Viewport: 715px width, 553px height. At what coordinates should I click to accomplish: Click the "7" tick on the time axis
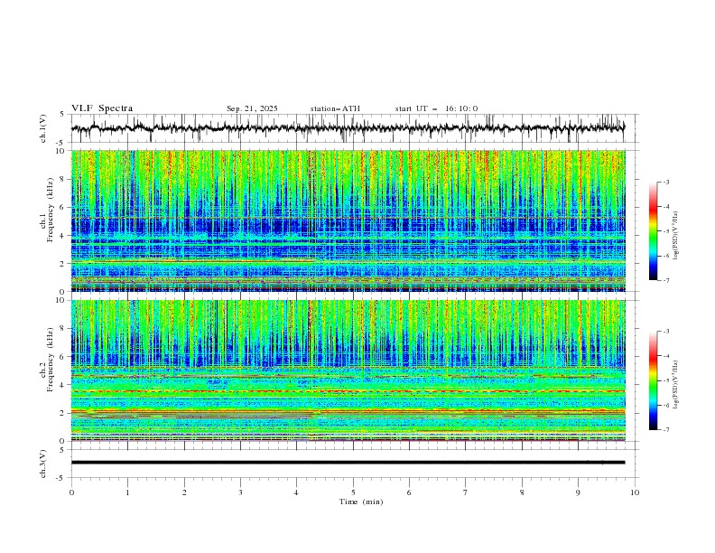(466, 492)
